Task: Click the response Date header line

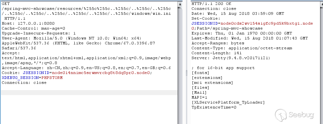Action: (x=238, y=13)
